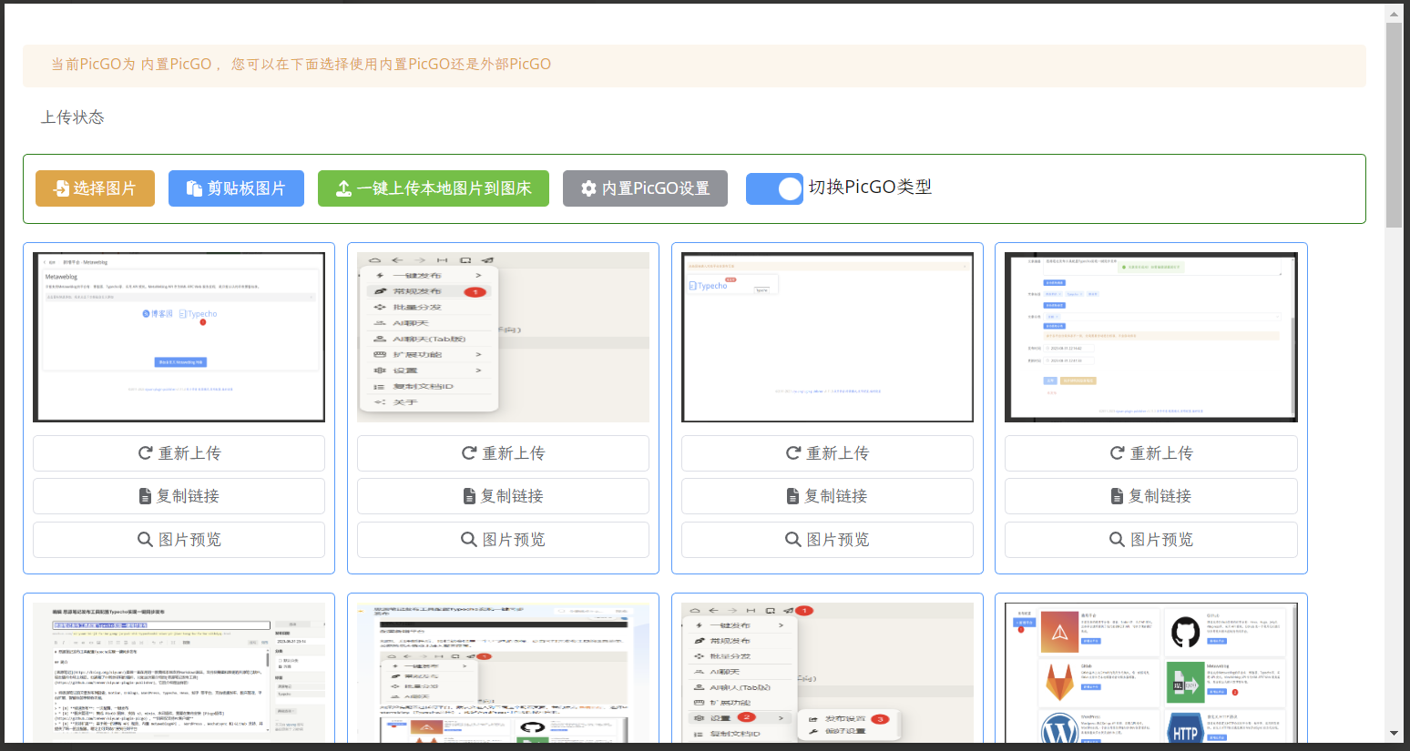Click the scrollbar down arrow
Image resolution: width=1410 pixels, height=751 pixels.
1394,733
